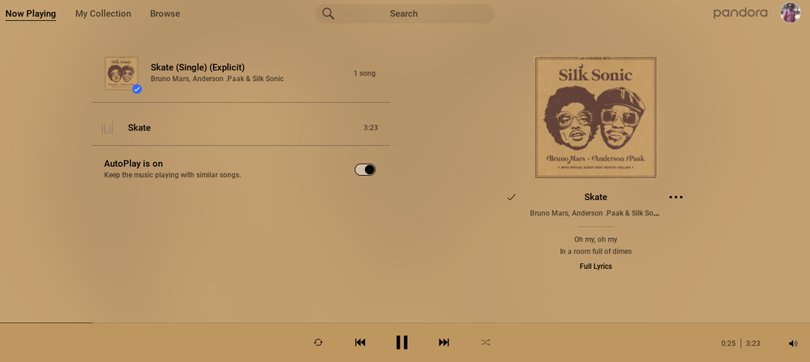The height and width of the screenshot is (362, 810).
Task: Enable repeat with the replay icon
Action: coord(318,343)
